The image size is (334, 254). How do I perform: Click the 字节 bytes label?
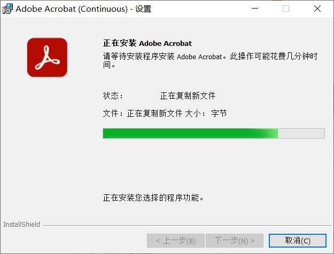(x=219, y=113)
